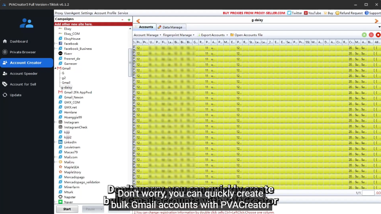381x214 pixels.
Task: Click Open Accounts File
Action: point(246,35)
